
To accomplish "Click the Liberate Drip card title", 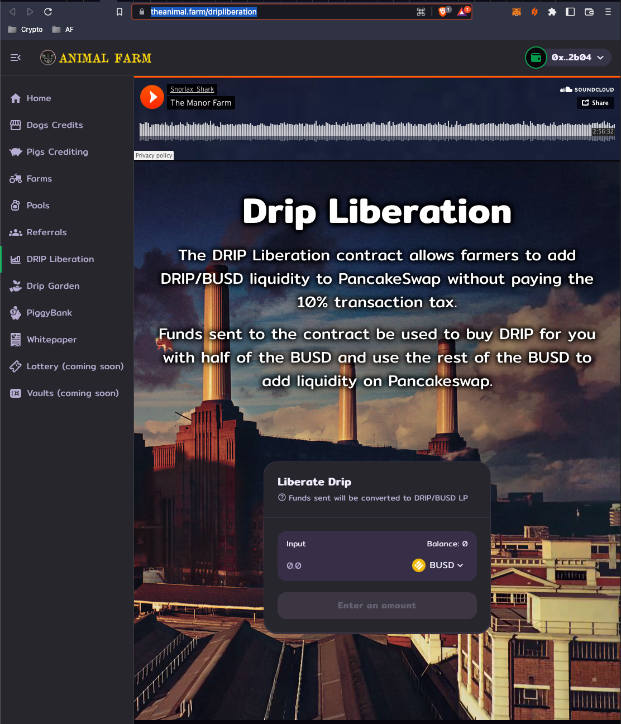I will [314, 482].
